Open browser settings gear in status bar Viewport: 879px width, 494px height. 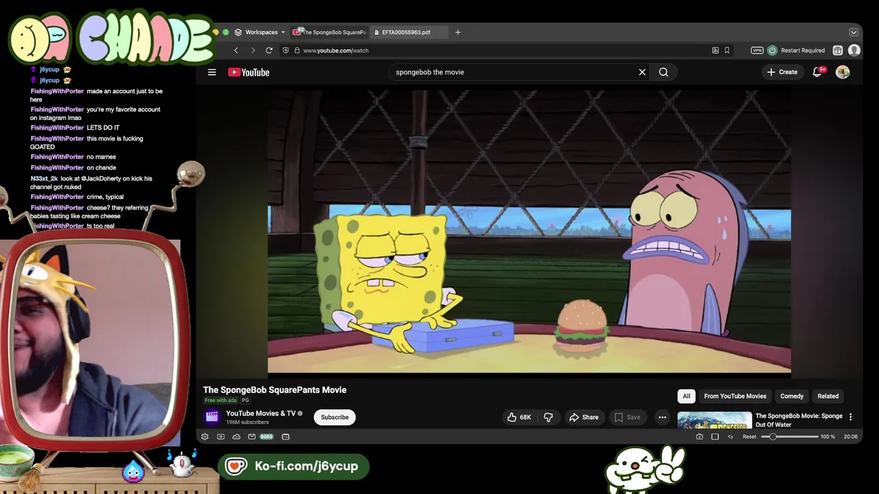pyautogui.click(x=205, y=436)
